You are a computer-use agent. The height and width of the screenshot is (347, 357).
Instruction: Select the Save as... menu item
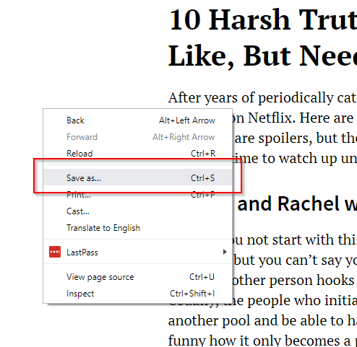137,178
